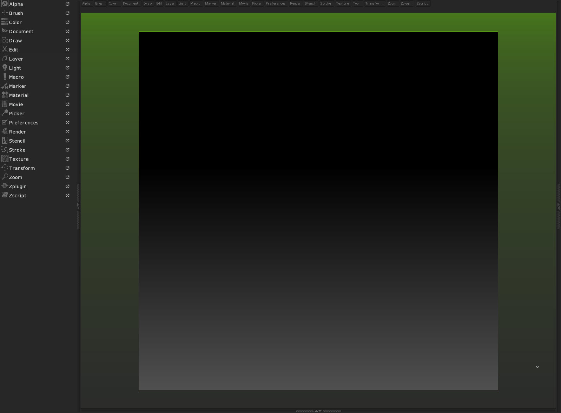The height and width of the screenshot is (413, 561).
Task: Click circular arrow icon beside Zscript palette
Action: click(x=67, y=195)
